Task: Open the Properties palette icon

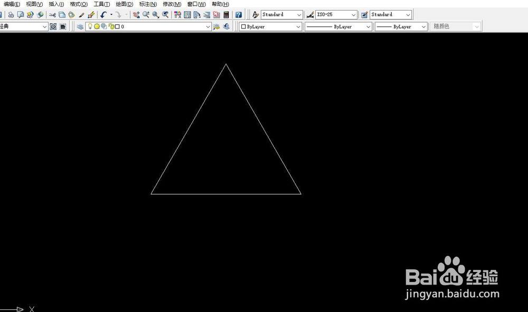Action: [x=178, y=15]
